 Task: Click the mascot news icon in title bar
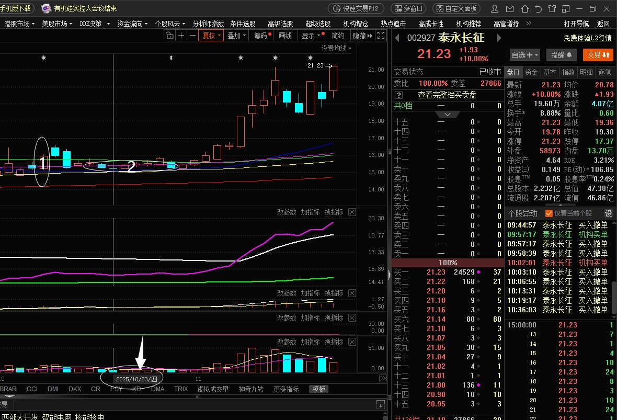46,8
